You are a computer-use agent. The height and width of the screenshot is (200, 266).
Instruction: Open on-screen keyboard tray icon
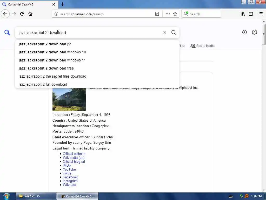point(231,196)
